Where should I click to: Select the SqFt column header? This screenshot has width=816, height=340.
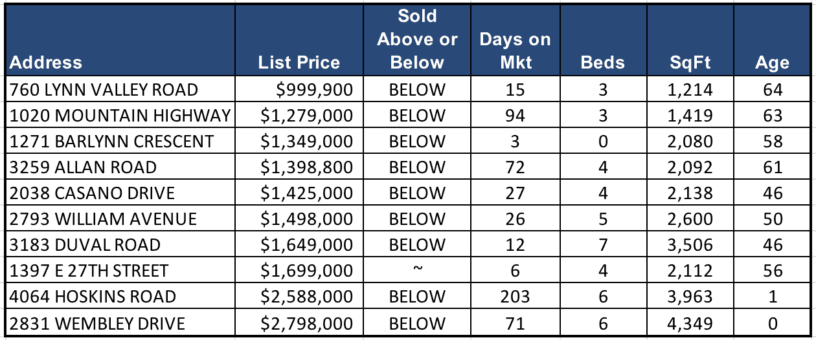pyautogui.click(x=690, y=63)
